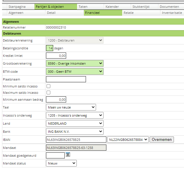Go to the Kalender tab
Viewport: 184px width, 172px height.
pos(112,7)
